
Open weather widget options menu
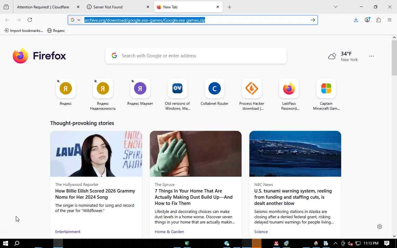click(x=372, y=56)
